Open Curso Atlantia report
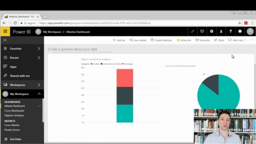Image resolution: width=256 pixels, height=144 pixels. tap(12, 125)
